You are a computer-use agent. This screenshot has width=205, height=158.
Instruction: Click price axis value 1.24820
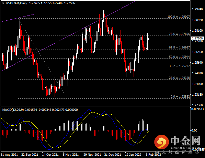[197, 73]
